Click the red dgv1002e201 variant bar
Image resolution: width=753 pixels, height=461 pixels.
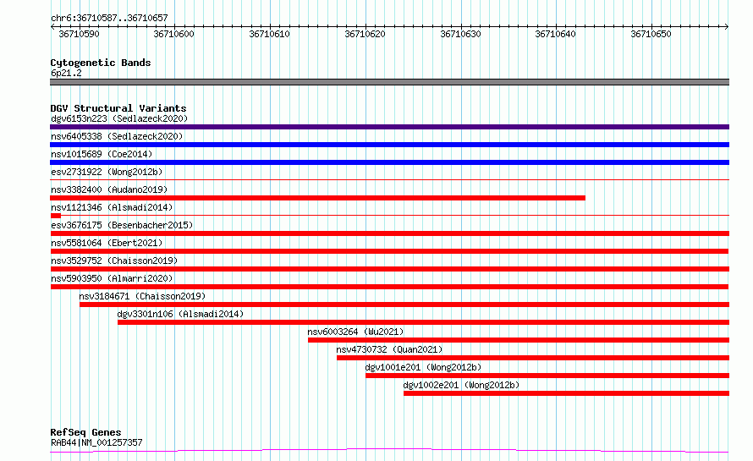pos(567,393)
